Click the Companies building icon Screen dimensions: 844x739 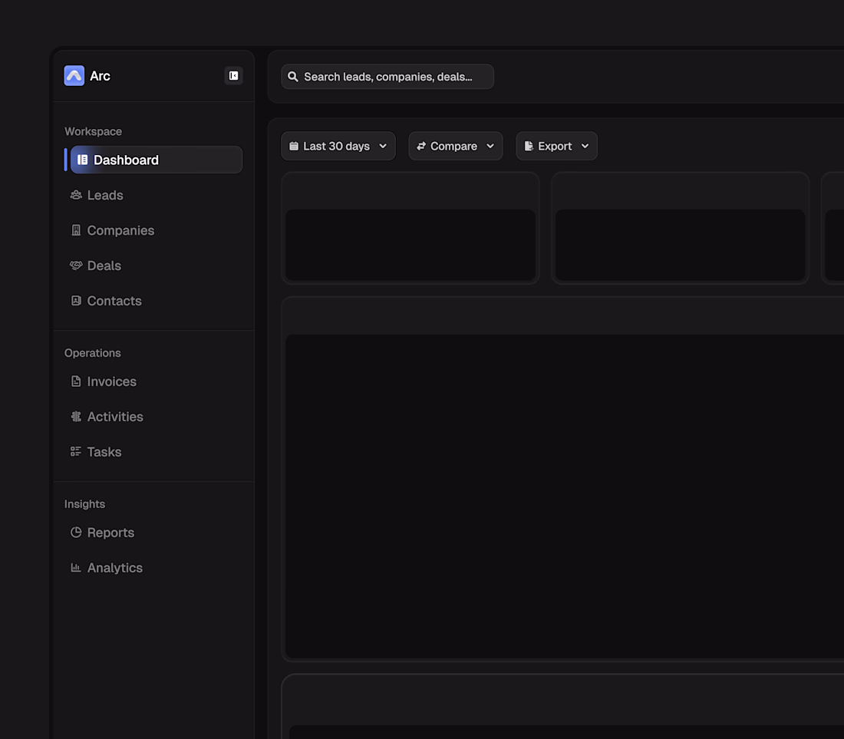pyautogui.click(x=76, y=230)
